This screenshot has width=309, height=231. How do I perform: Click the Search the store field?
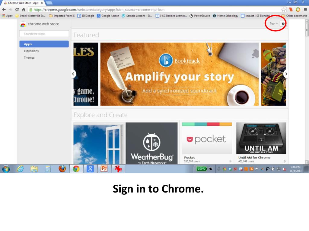pyautogui.click(x=44, y=34)
